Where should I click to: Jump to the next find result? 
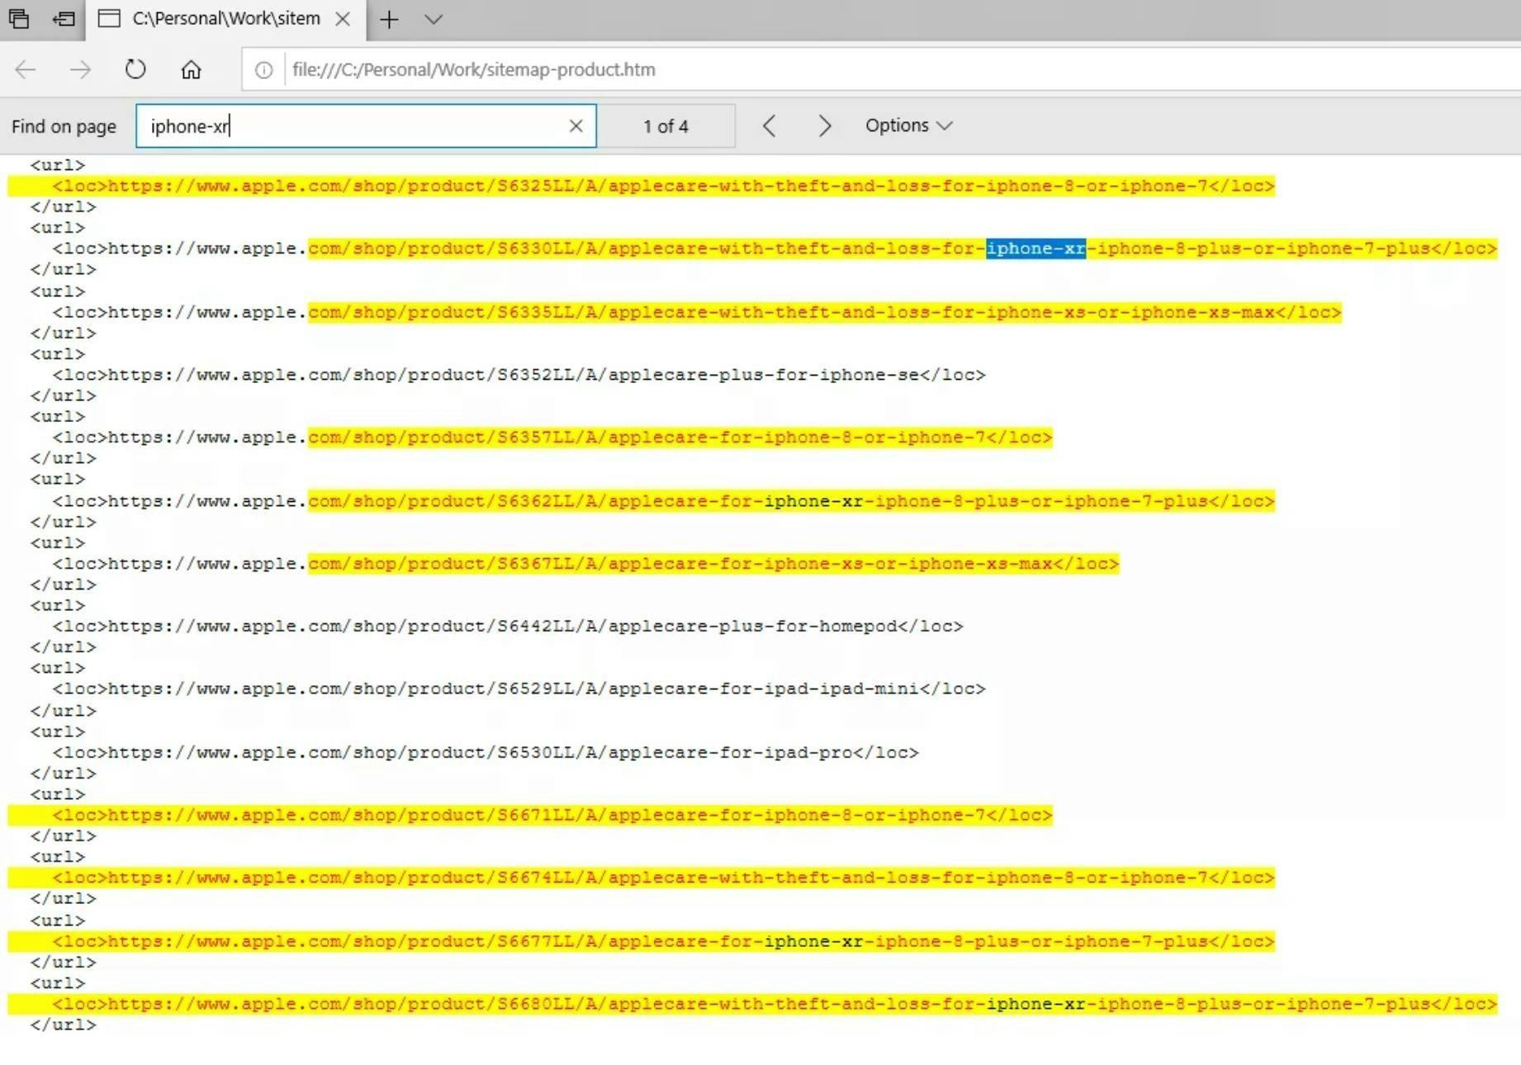pos(824,125)
